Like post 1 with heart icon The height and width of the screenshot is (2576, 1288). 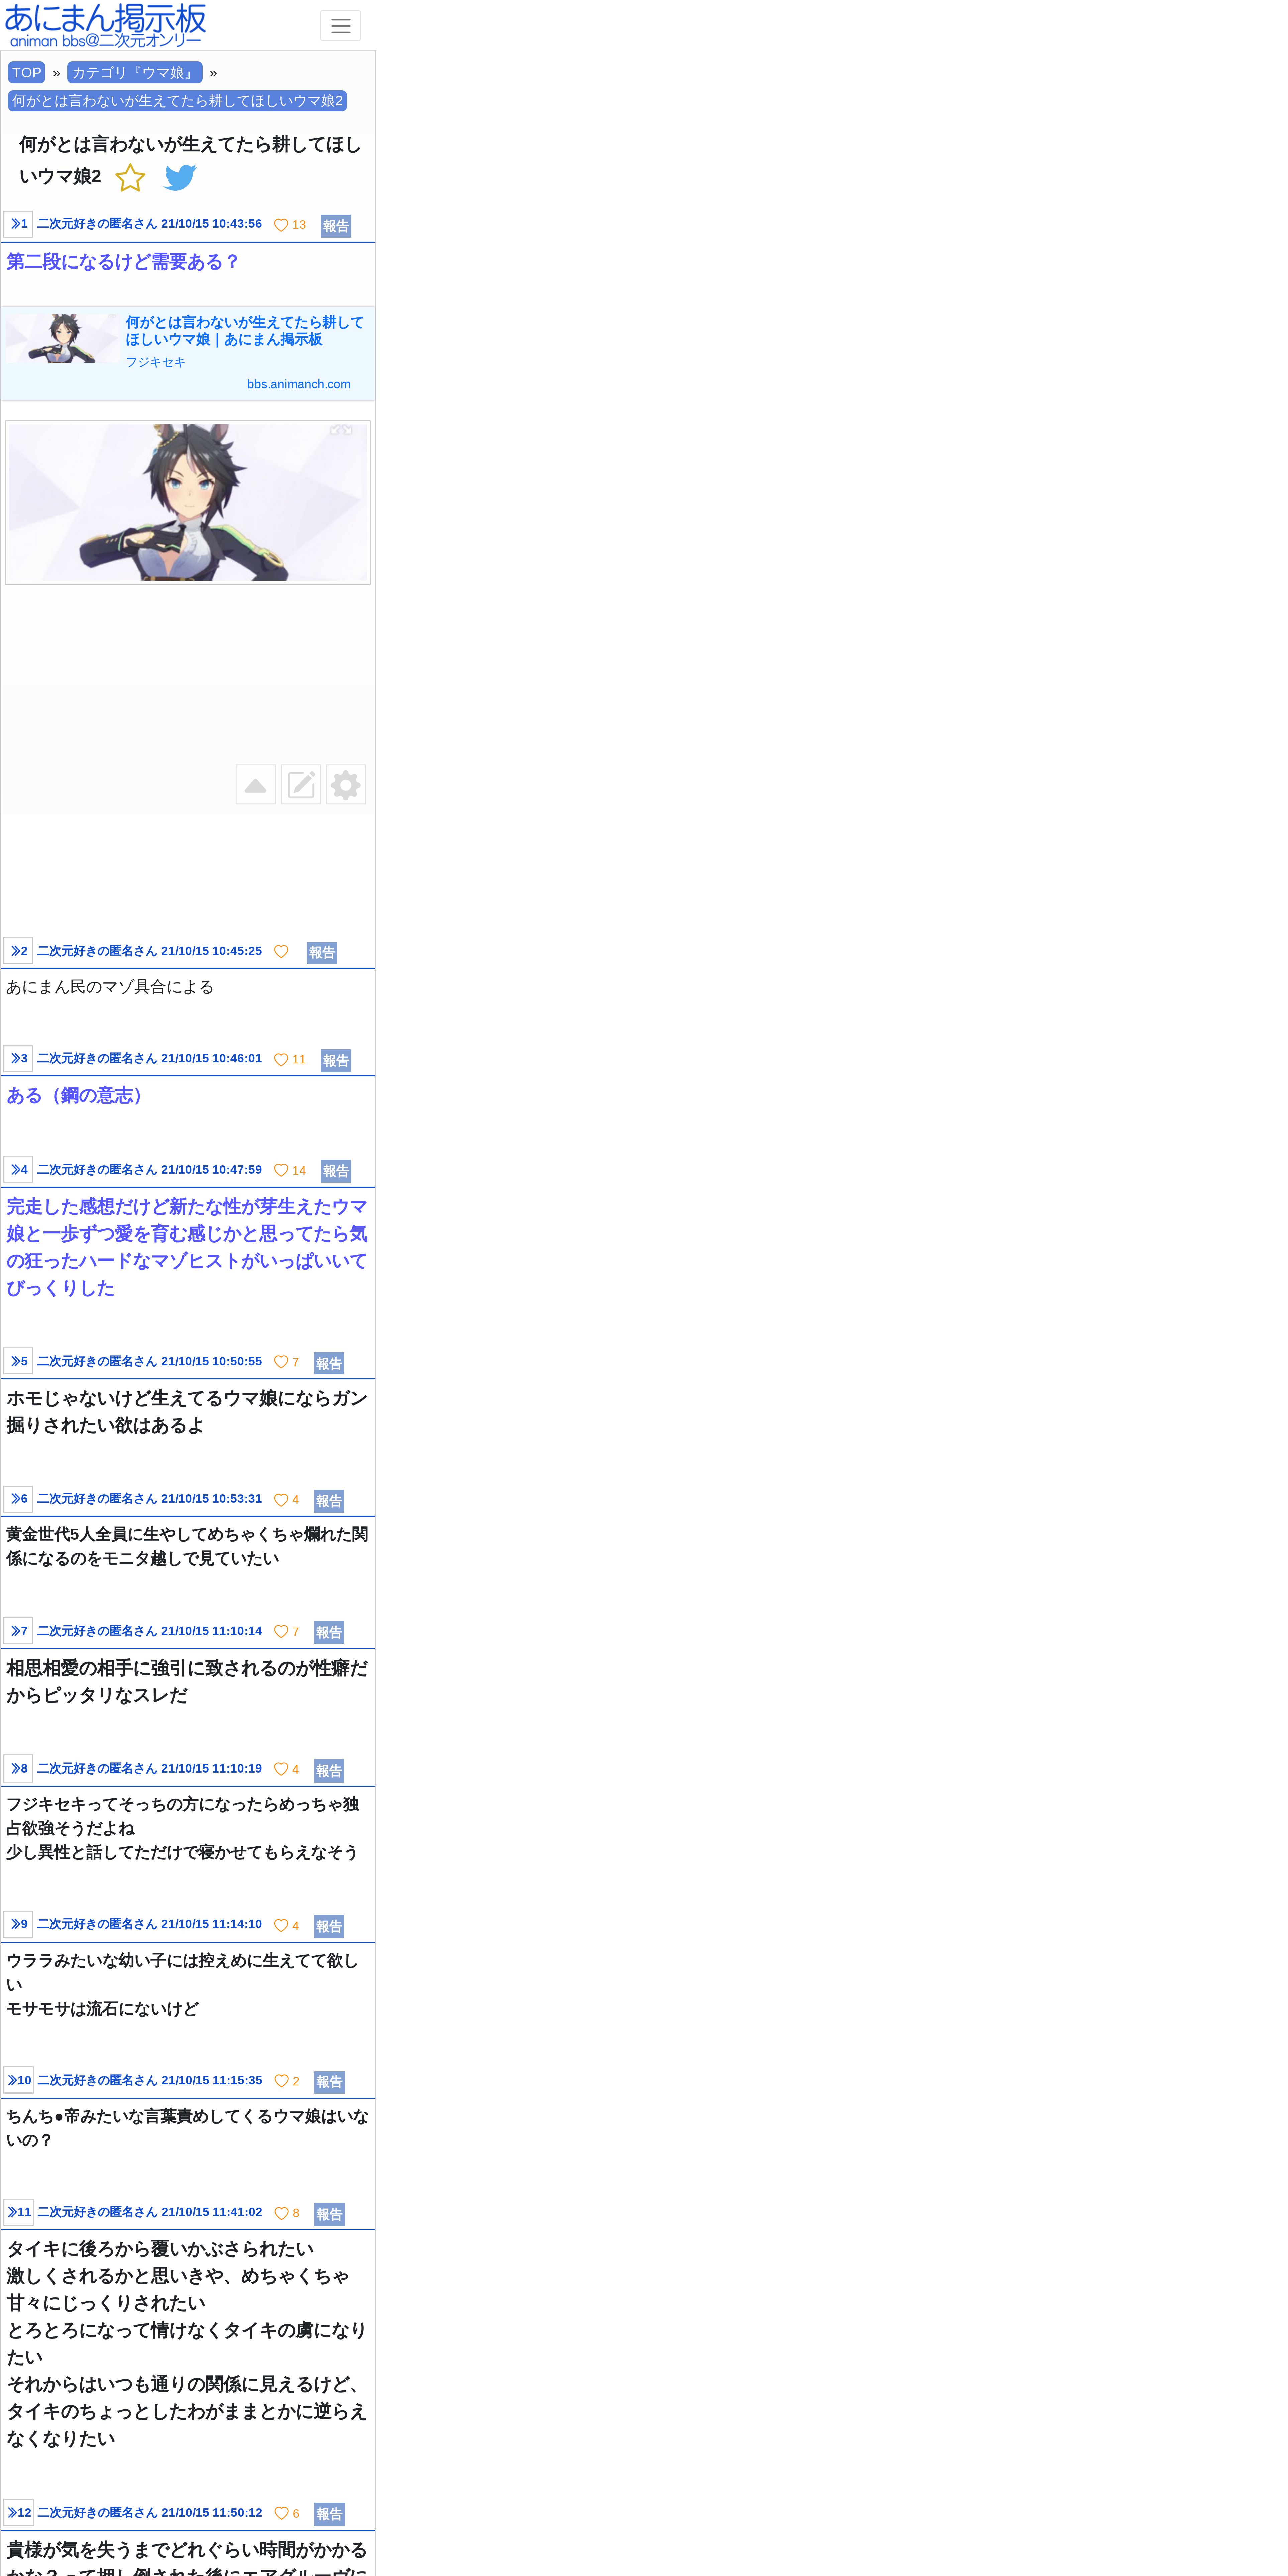pyautogui.click(x=281, y=225)
